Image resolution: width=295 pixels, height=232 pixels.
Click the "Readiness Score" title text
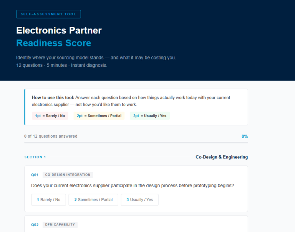(54, 43)
